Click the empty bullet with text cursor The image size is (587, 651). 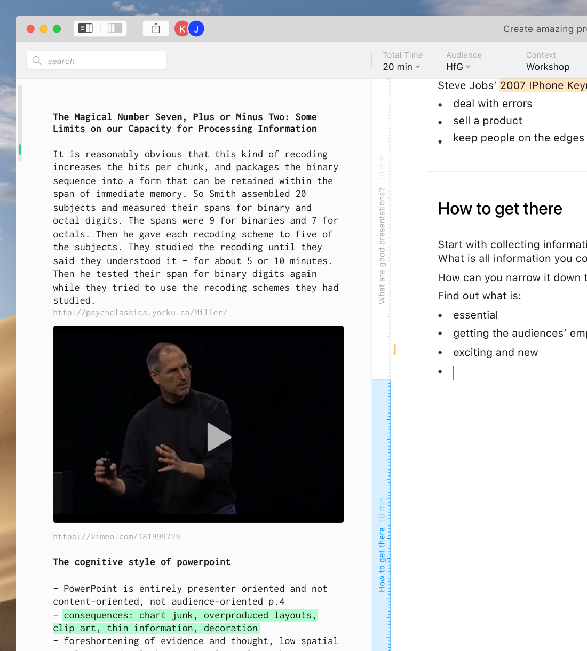(453, 373)
